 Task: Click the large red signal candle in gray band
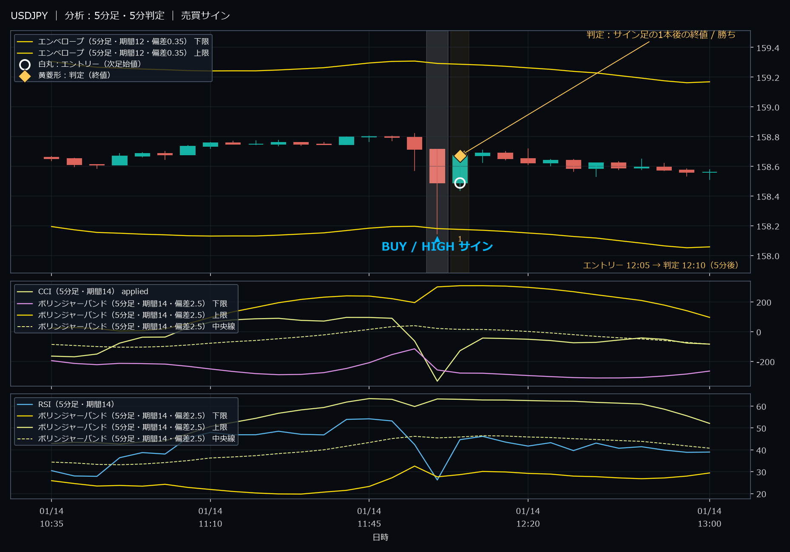coord(437,166)
